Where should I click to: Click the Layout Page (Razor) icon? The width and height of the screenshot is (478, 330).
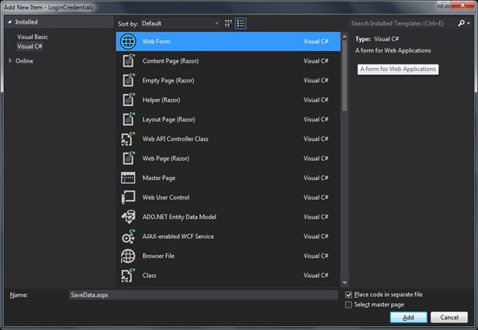coord(129,119)
